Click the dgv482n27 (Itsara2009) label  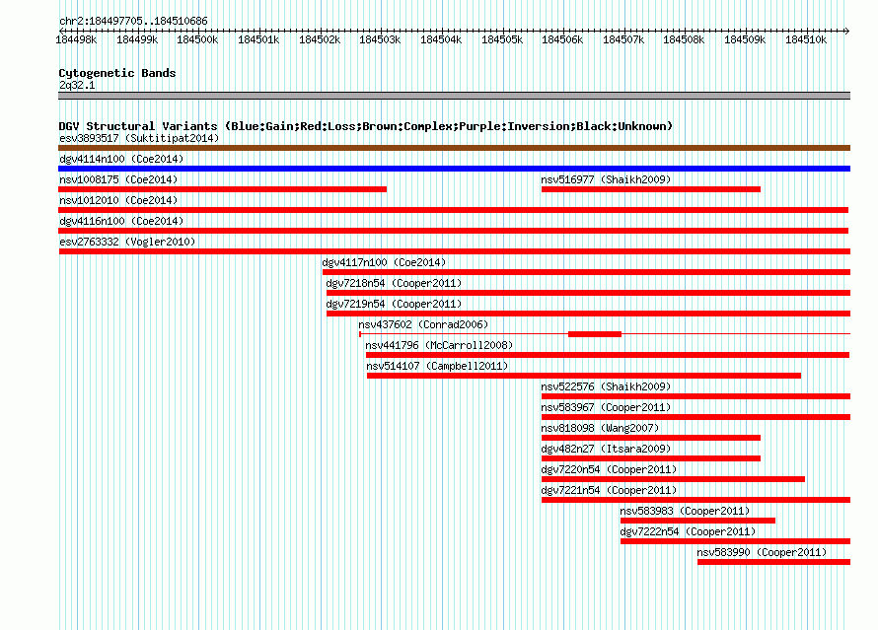(x=606, y=449)
